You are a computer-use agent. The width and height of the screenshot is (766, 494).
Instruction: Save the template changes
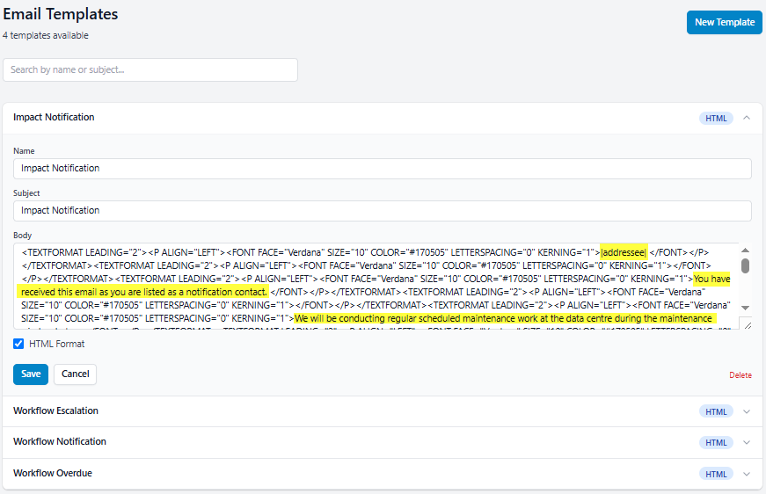pyautogui.click(x=31, y=374)
